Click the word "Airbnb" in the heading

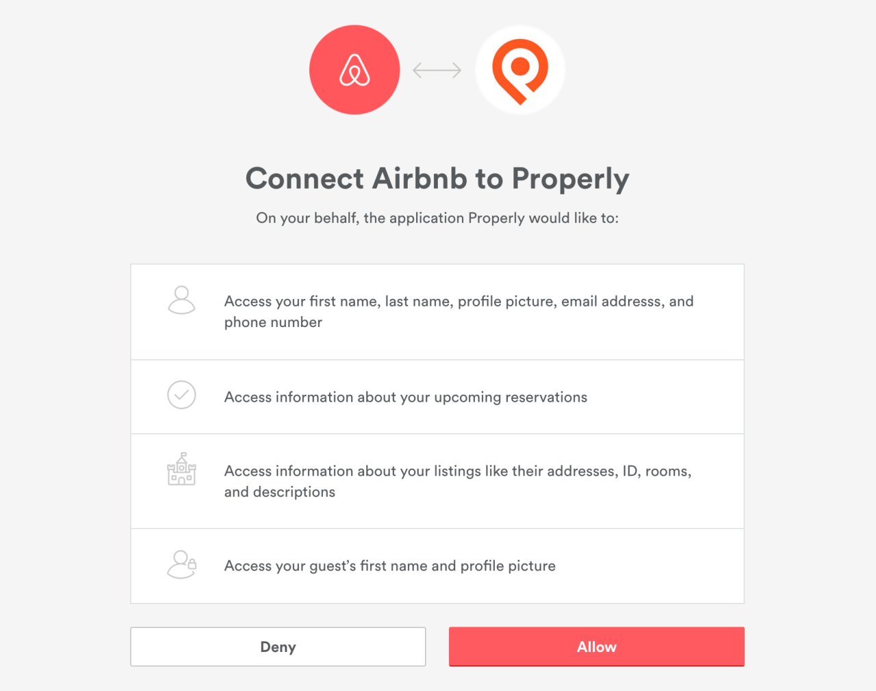click(x=420, y=179)
